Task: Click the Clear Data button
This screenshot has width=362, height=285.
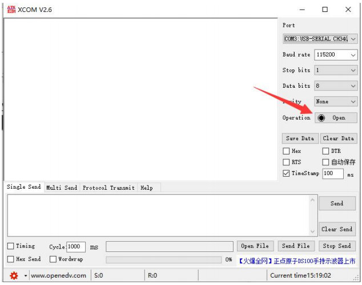Action: click(x=338, y=138)
